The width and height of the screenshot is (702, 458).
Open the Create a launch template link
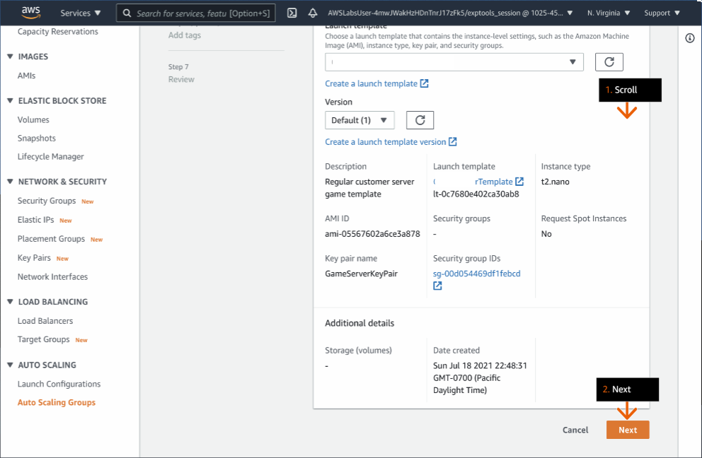pyautogui.click(x=372, y=83)
